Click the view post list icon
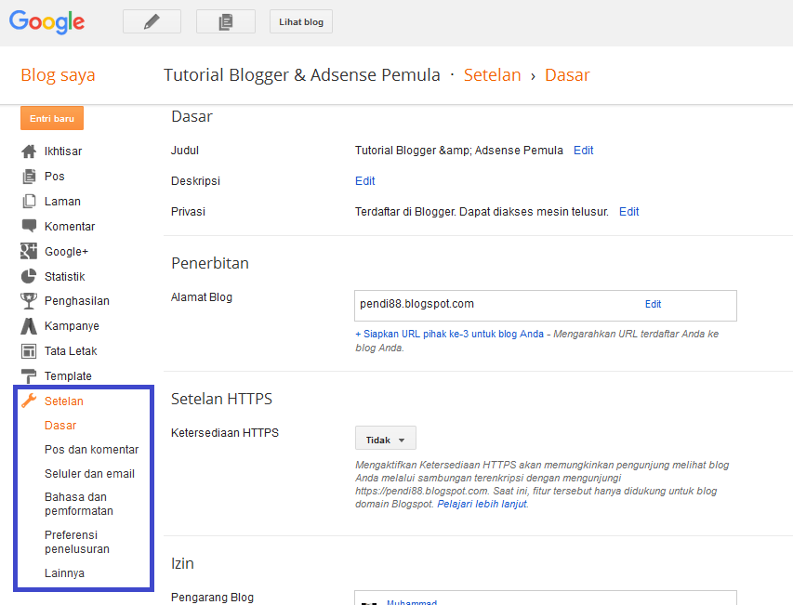 (224, 20)
